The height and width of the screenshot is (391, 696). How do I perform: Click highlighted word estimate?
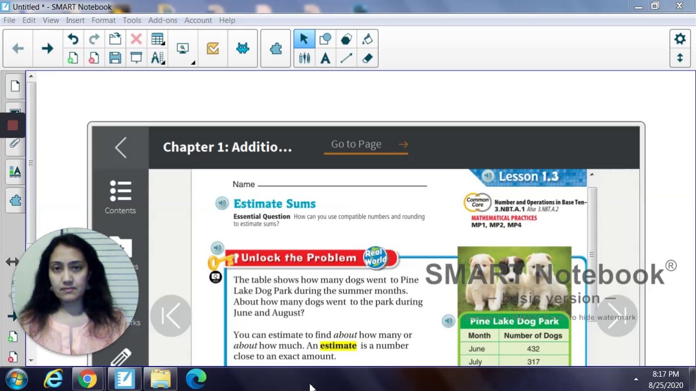coord(338,345)
